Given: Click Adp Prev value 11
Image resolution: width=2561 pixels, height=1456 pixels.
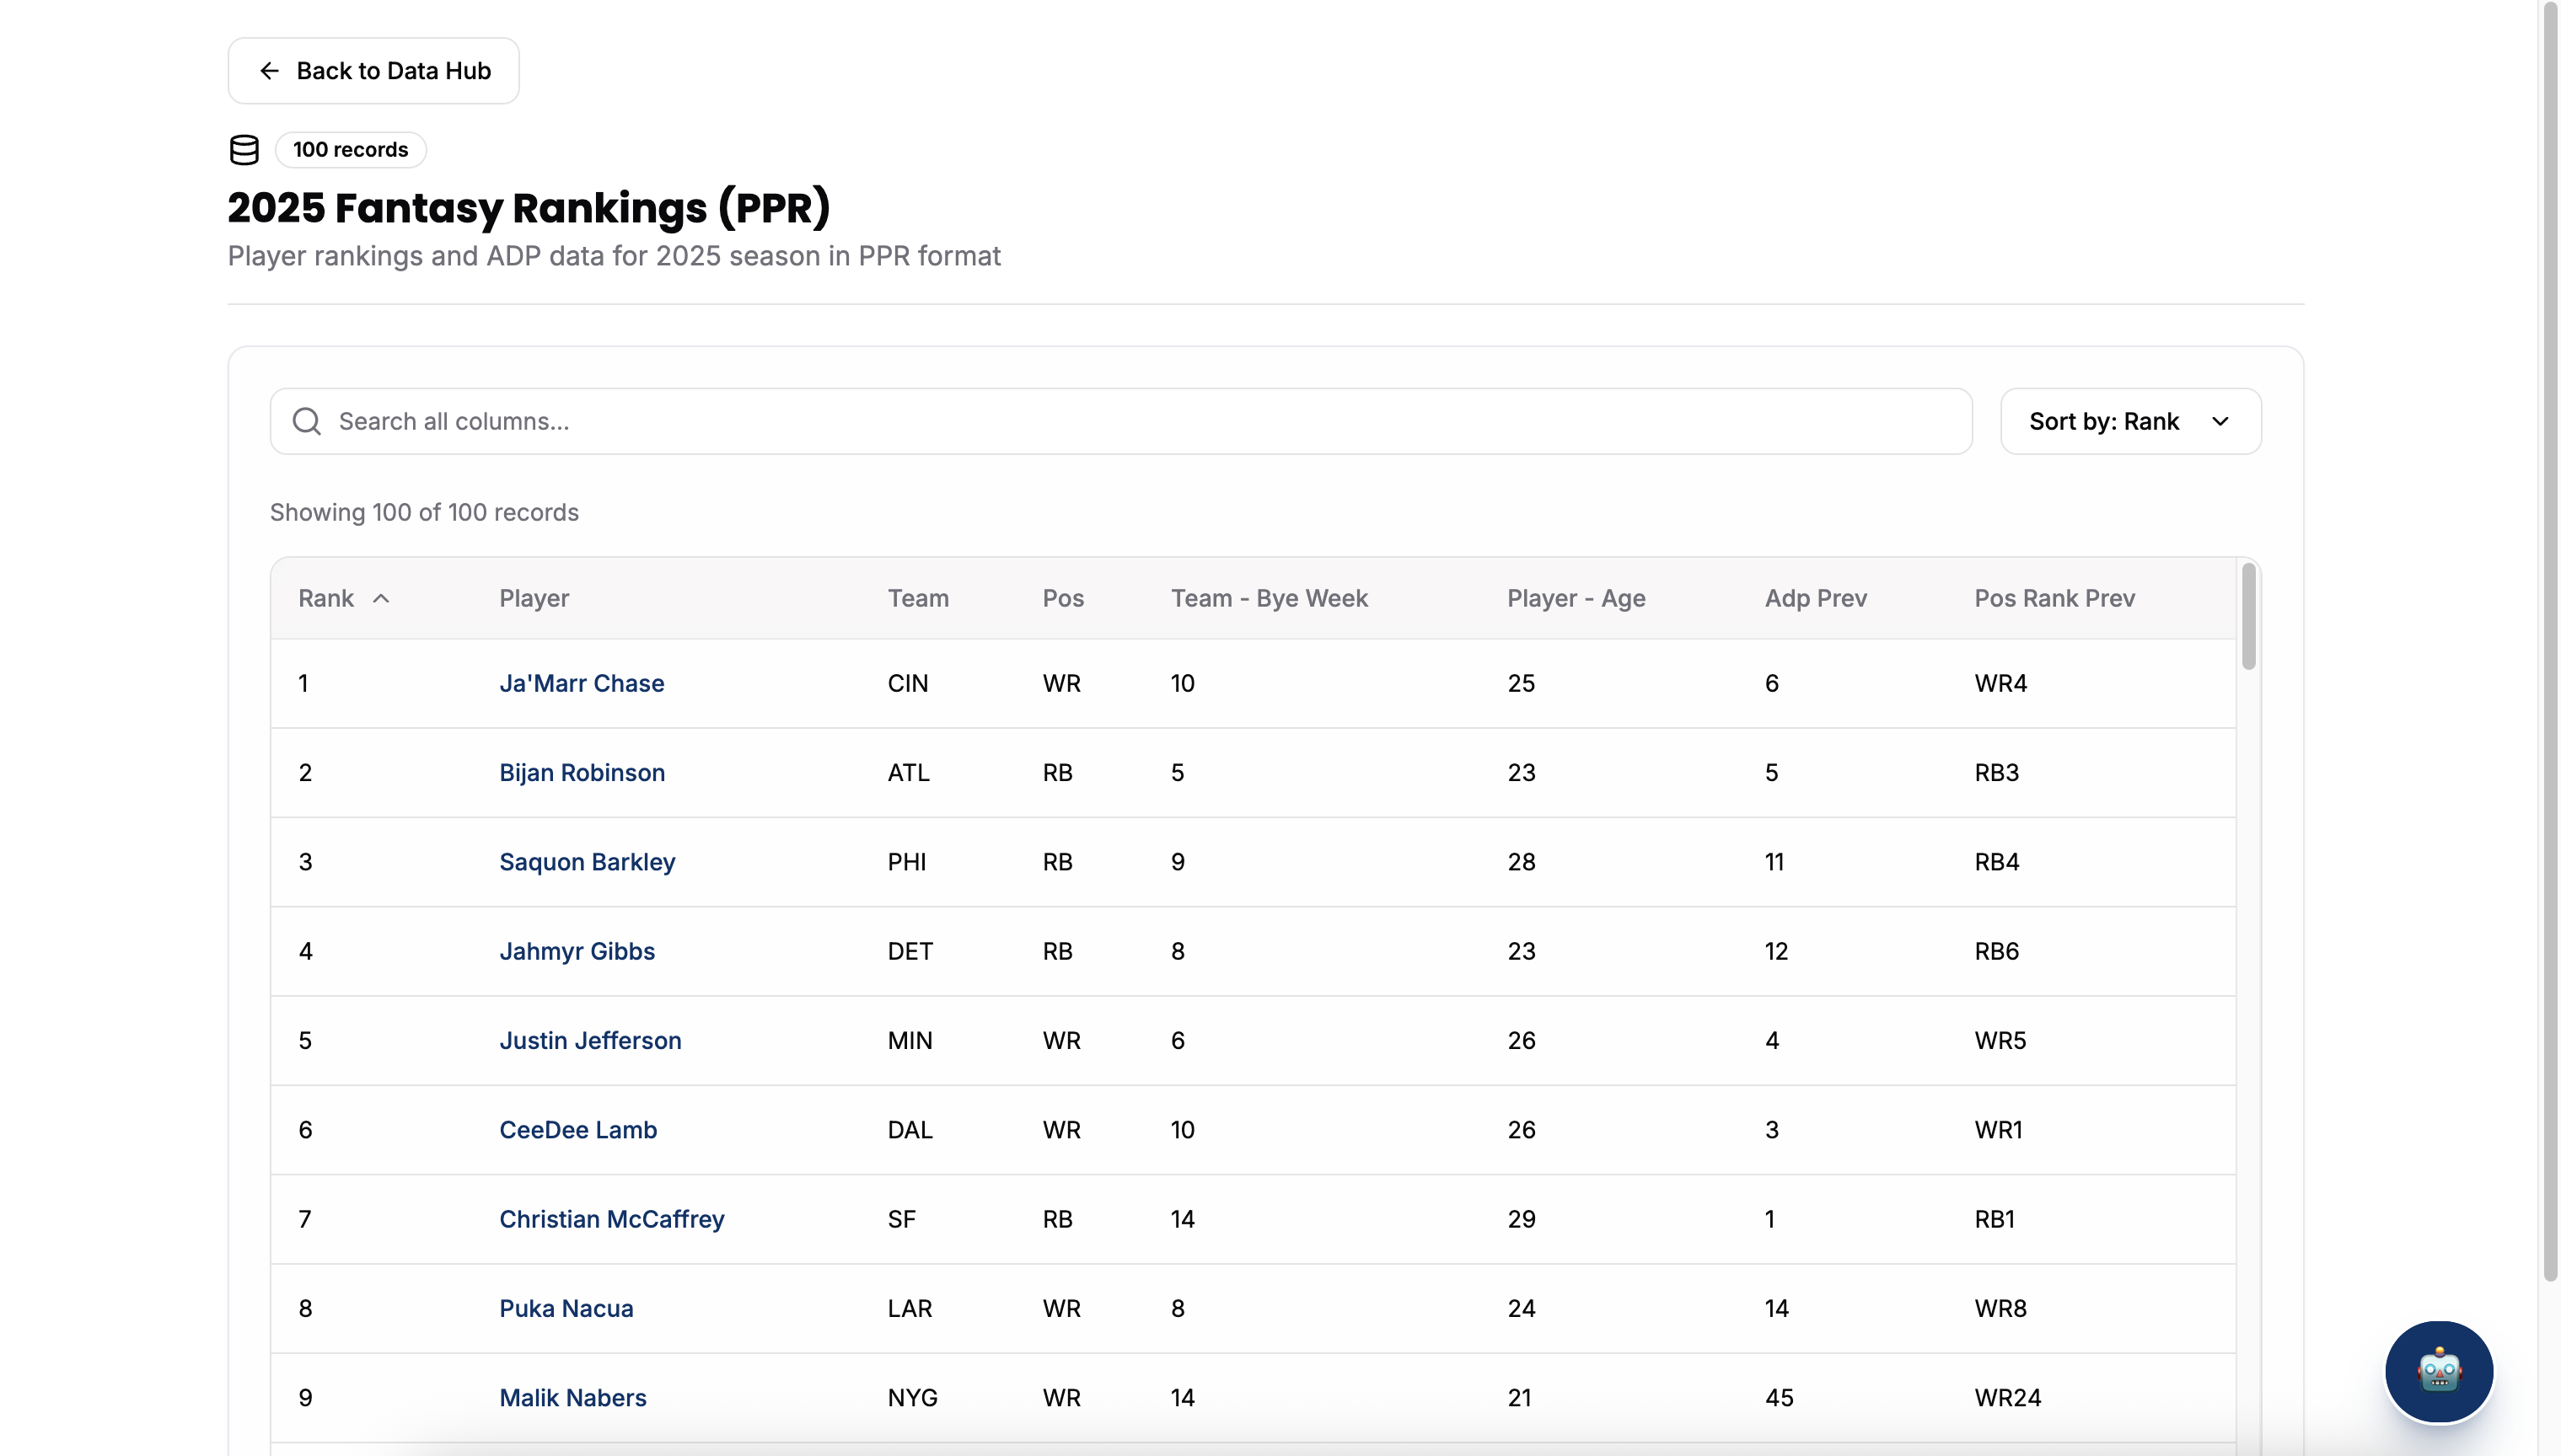Looking at the screenshot, I should coord(1774,861).
